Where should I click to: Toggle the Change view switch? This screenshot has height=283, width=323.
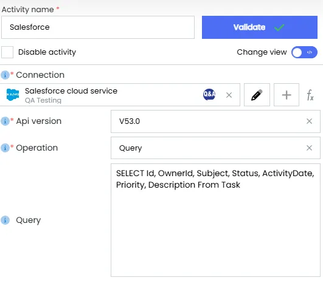click(x=304, y=52)
